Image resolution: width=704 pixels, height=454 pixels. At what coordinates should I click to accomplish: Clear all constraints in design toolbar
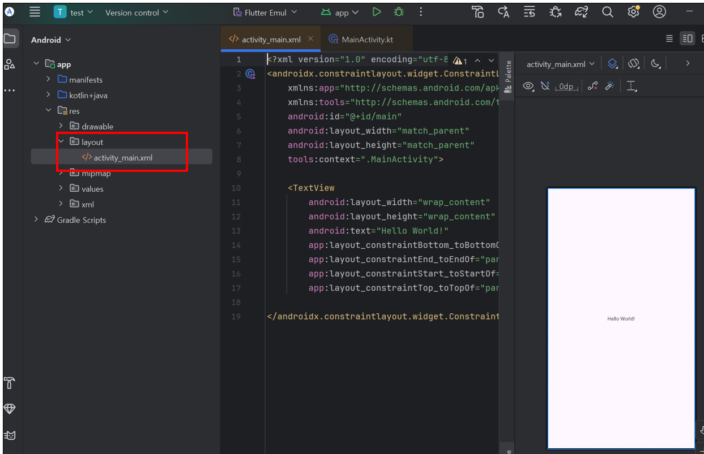592,86
